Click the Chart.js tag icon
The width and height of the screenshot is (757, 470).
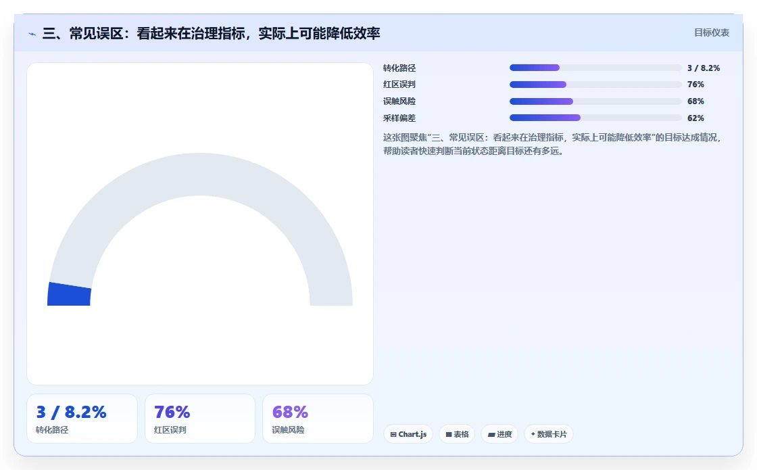point(393,435)
